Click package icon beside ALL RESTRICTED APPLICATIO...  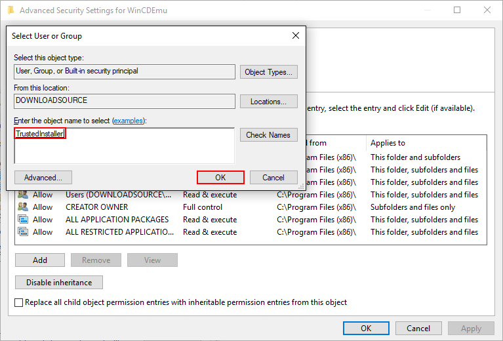pos(23,232)
